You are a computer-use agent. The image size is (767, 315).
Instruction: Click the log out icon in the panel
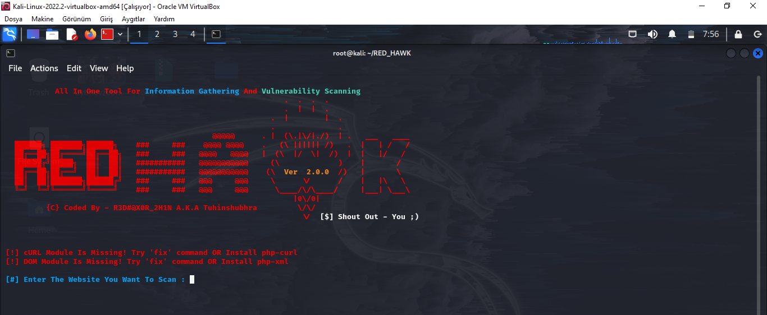[x=757, y=34]
